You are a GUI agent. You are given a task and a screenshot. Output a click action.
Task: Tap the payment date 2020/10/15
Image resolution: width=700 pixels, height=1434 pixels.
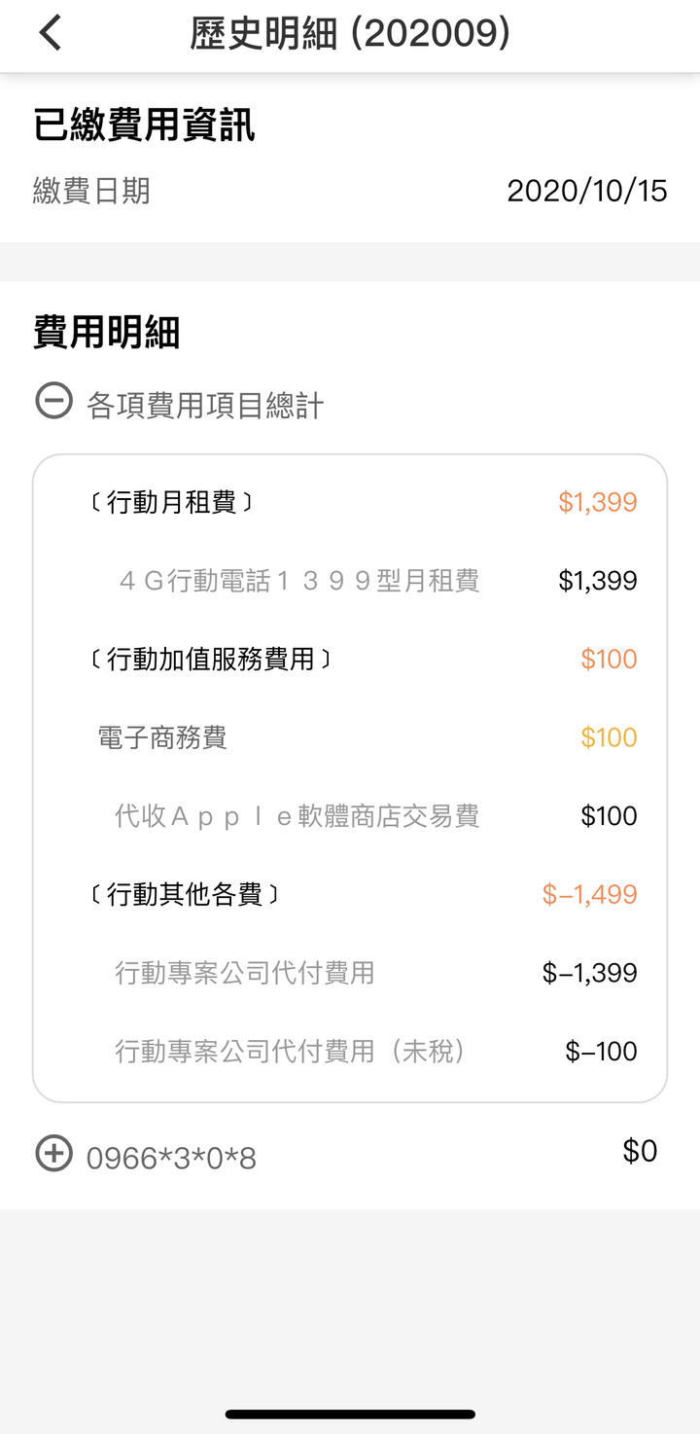click(587, 191)
